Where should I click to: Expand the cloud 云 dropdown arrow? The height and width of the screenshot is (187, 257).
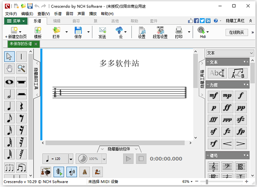pos(125,32)
